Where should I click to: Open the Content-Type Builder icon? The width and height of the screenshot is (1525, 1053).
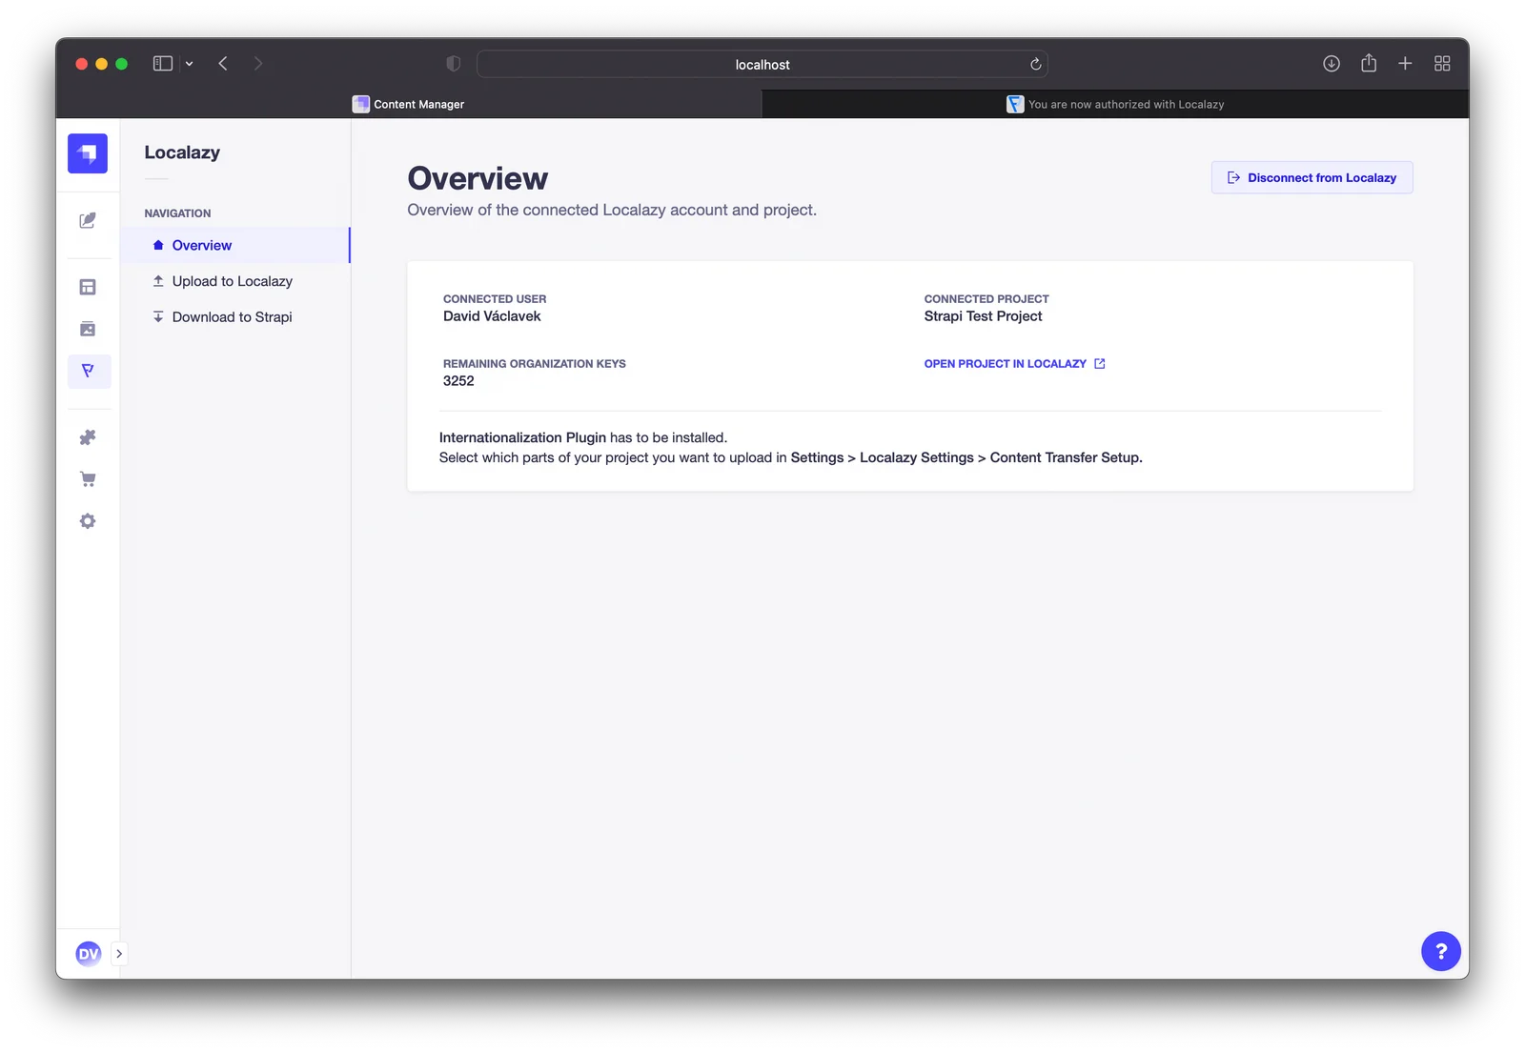(88, 287)
